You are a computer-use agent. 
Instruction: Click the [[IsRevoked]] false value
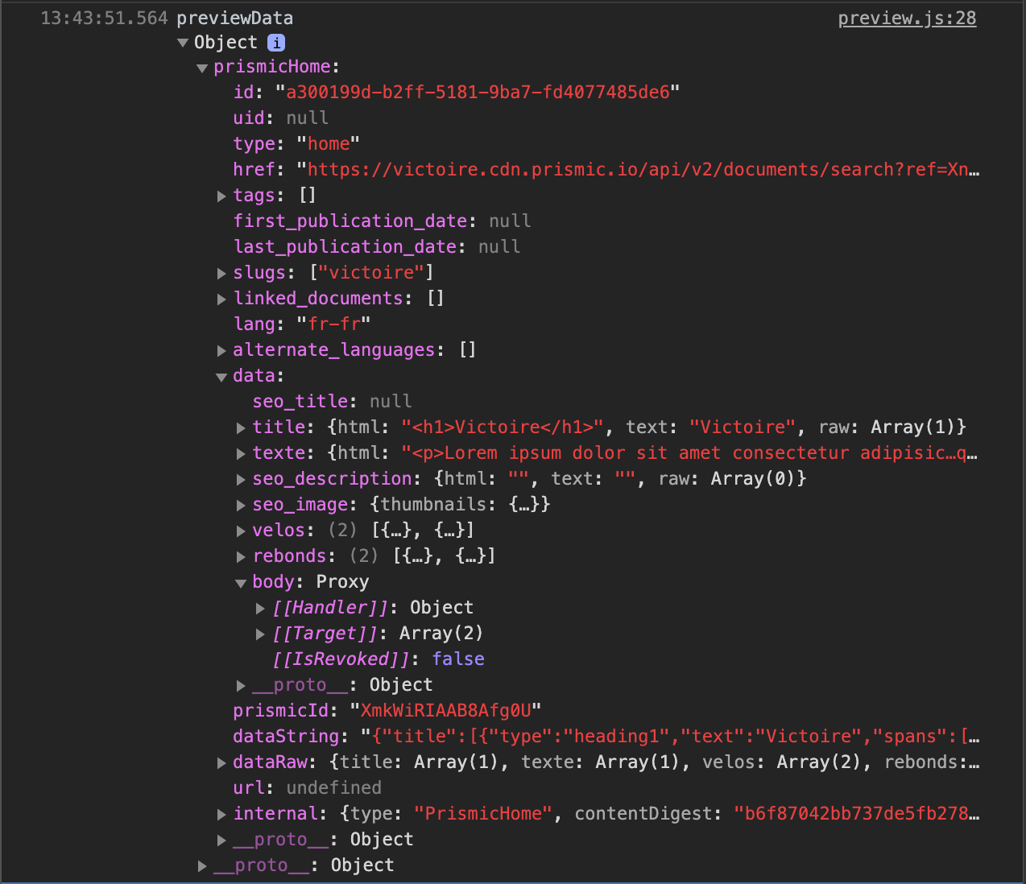coord(458,659)
